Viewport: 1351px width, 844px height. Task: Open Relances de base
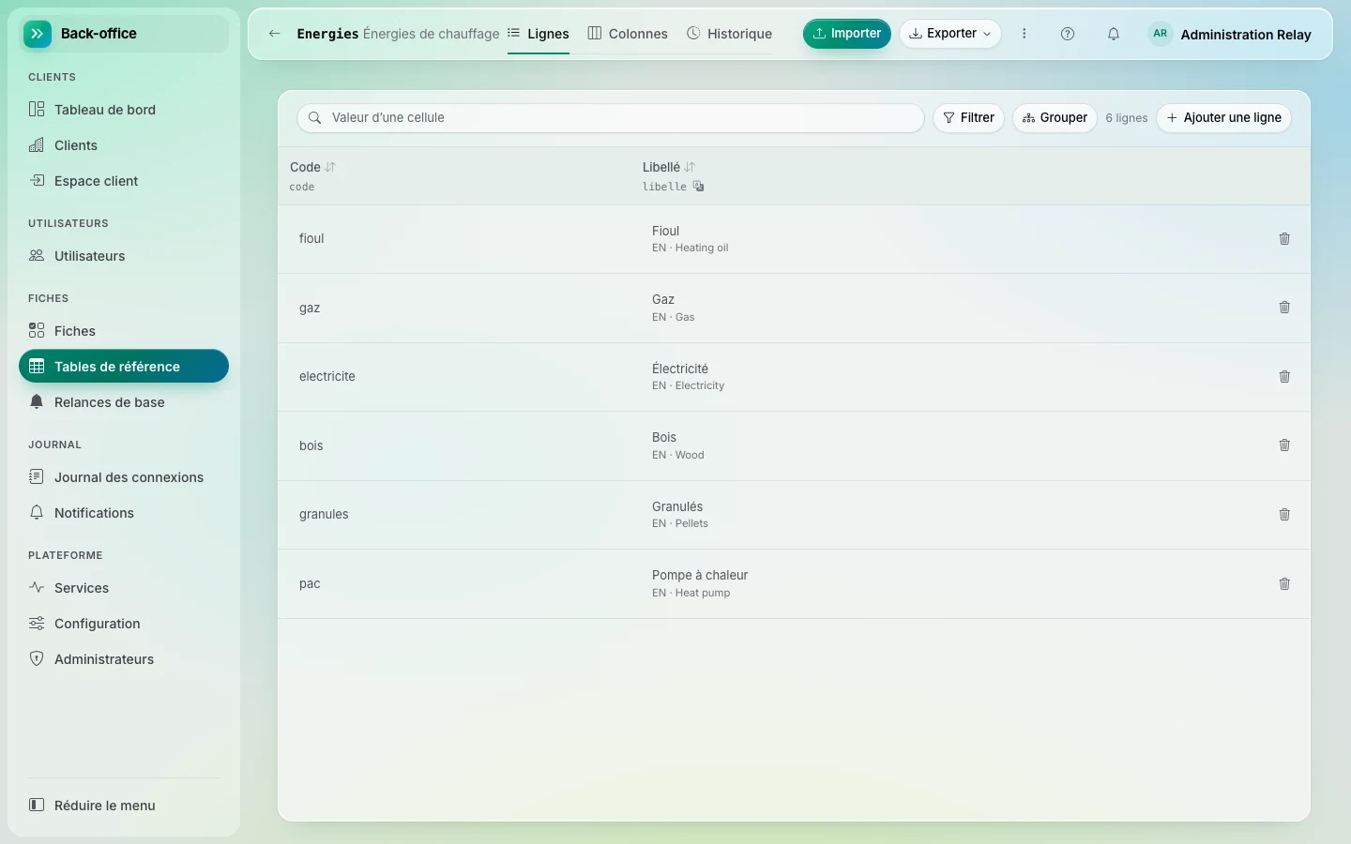124,402
